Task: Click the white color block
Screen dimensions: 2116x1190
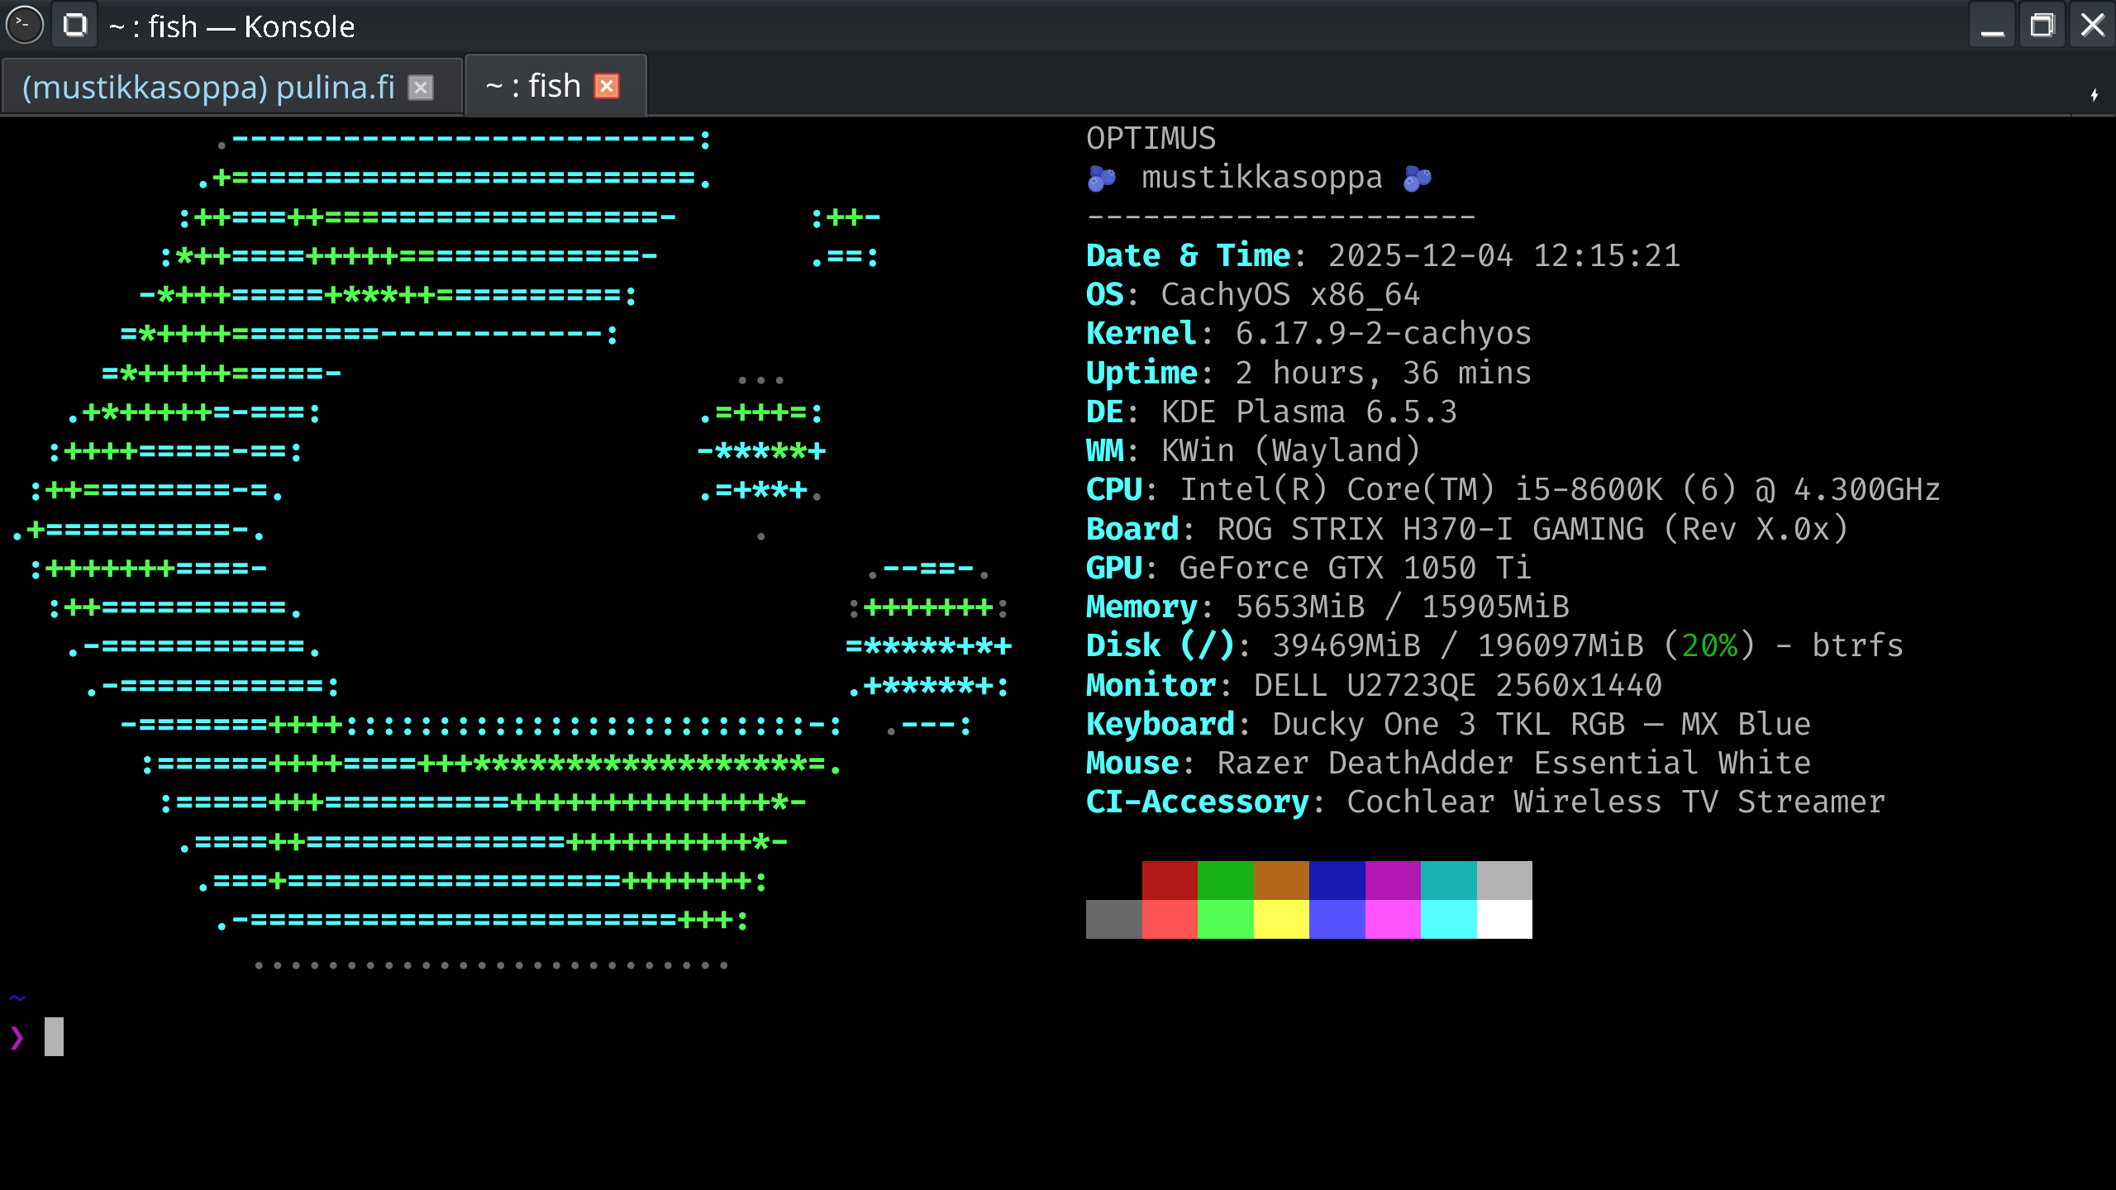Action: (x=1504, y=919)
